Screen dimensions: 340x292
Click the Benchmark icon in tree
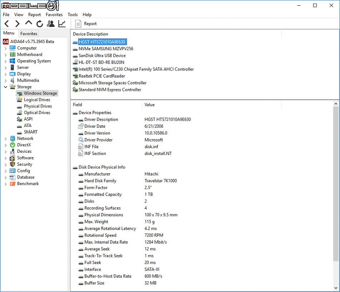13,184
